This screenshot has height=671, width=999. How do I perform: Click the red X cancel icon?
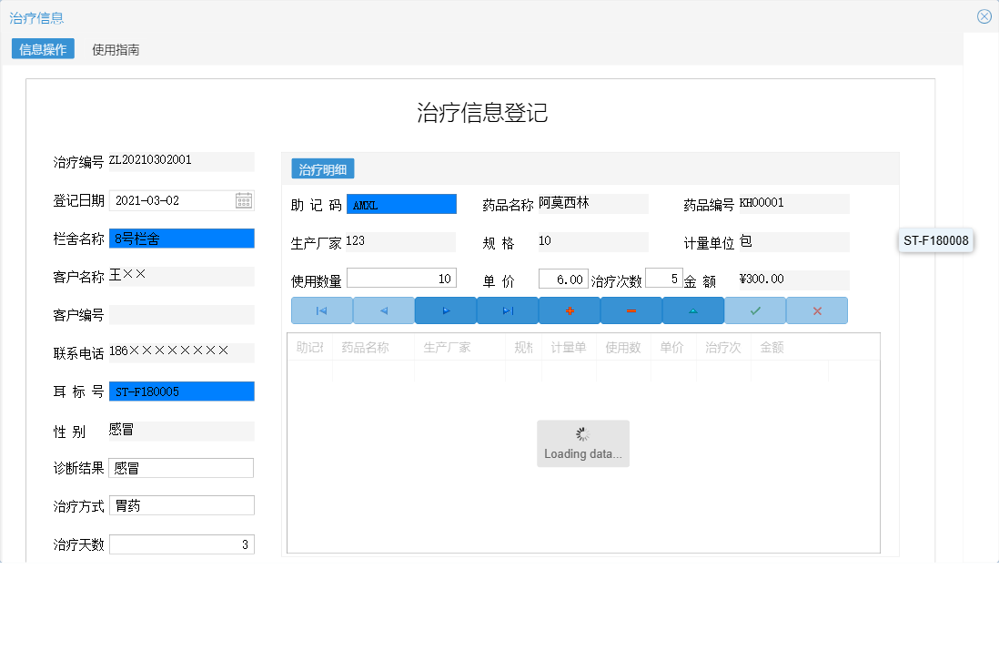(x=816, y=310)
